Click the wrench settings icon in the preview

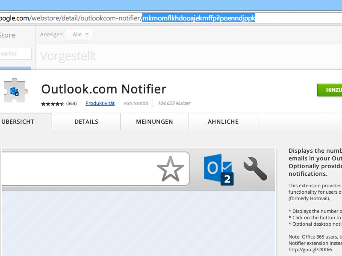pyautogui.click(x=255, y=169)
